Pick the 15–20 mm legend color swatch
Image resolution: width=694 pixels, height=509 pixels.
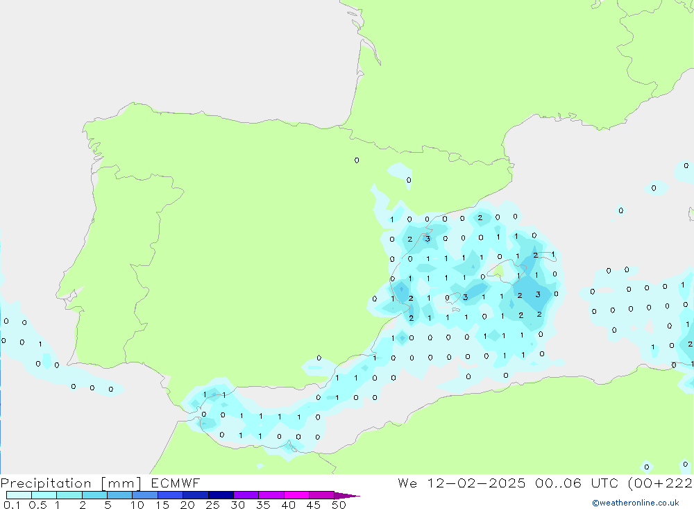(170, 495)
